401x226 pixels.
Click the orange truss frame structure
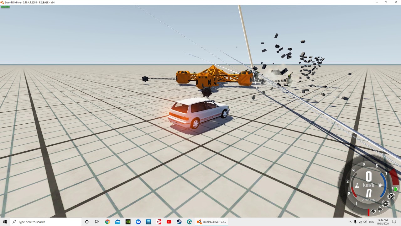click(215, 76)
